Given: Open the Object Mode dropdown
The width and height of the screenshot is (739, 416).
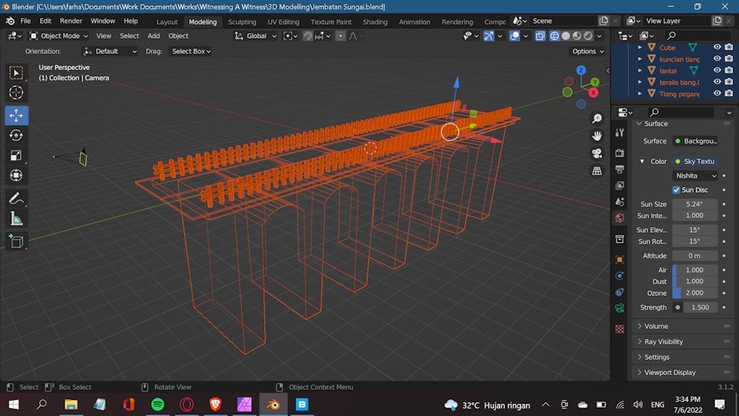Looking at the screenshot, I should tap(59, 36).
